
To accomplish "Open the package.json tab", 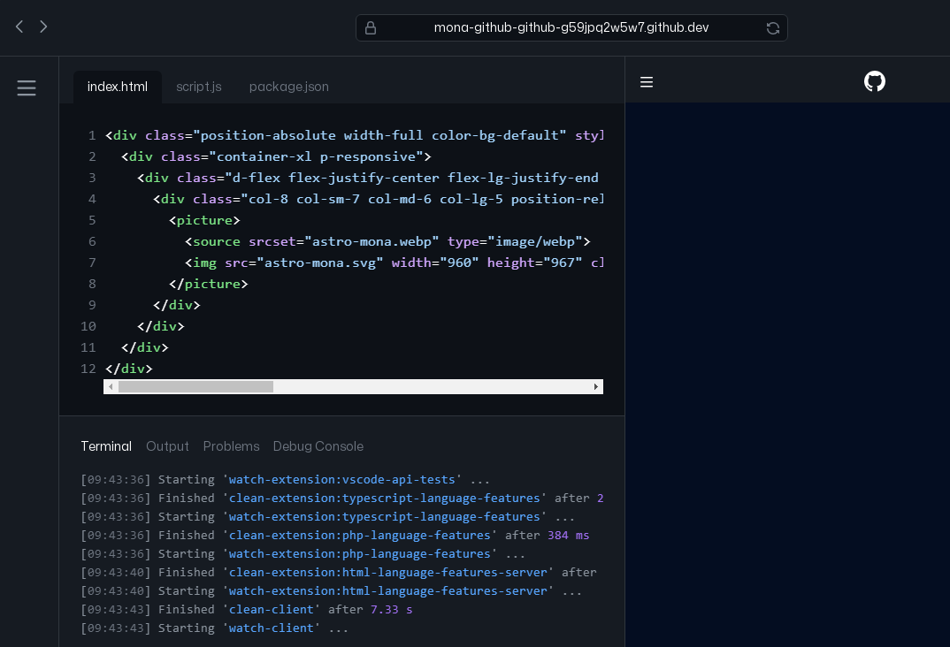I will click(288, 87).
